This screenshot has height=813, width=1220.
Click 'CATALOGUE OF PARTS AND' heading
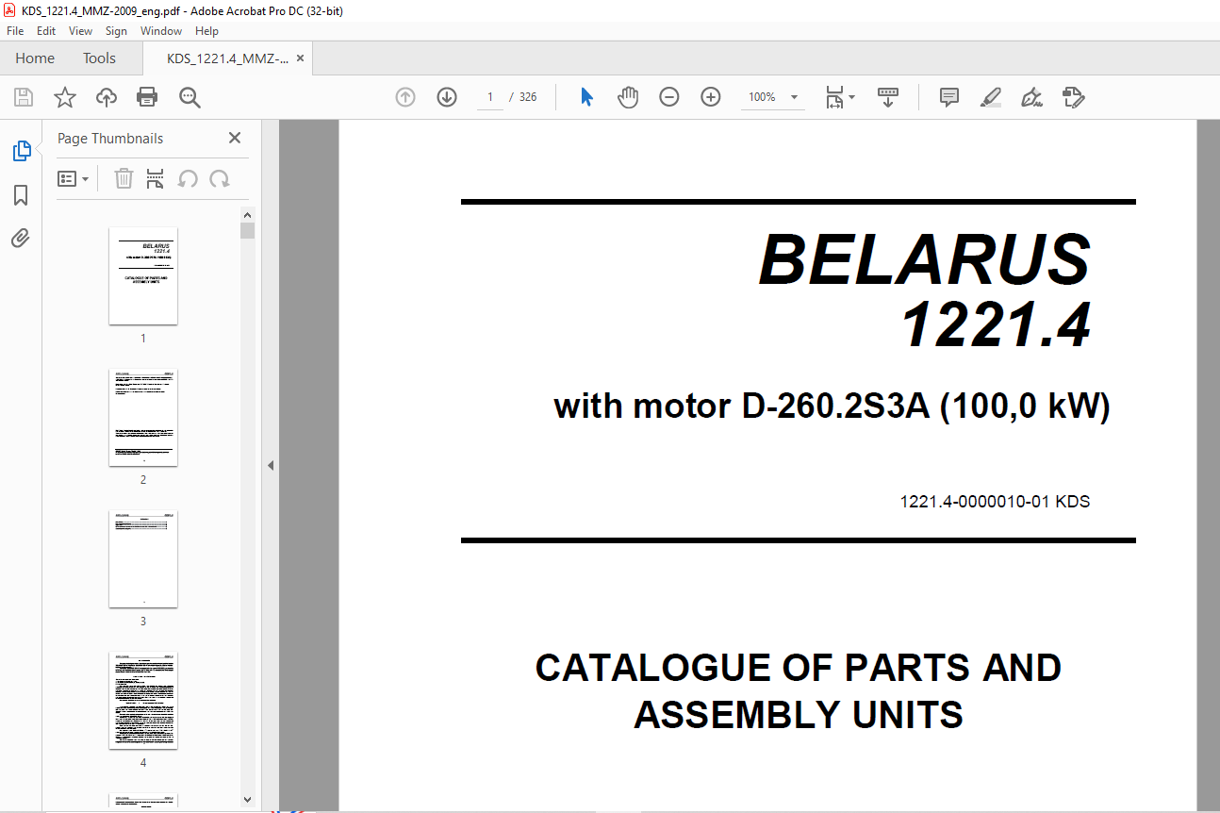(799, 668)
